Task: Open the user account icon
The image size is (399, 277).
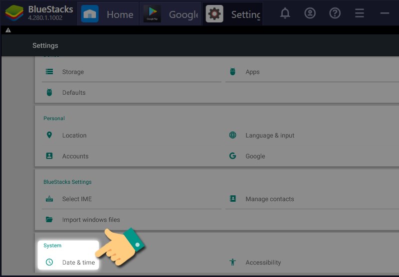Action: point(310,13)
